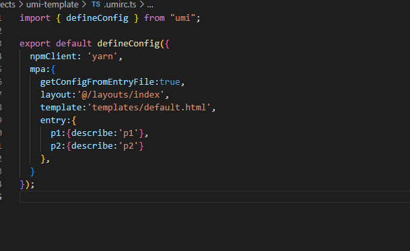Click the "umi" module string
Image resolution: width=410 pixels, height=251 pixels.
(182, 18)
